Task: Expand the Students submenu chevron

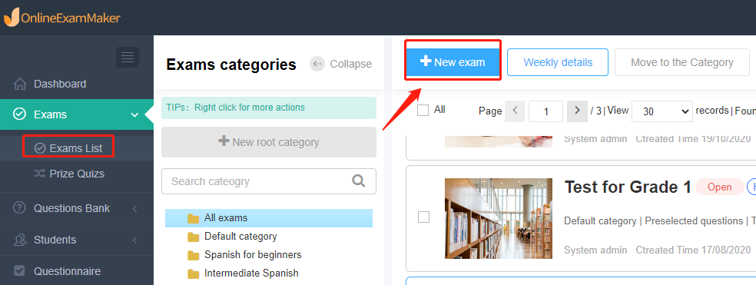Action: [x=135, y=240]
